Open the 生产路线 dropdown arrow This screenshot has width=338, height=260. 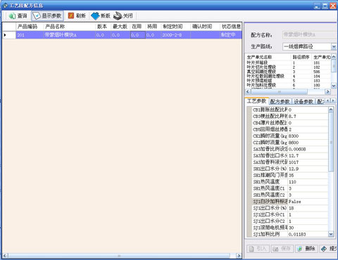[x=334, y=46]
